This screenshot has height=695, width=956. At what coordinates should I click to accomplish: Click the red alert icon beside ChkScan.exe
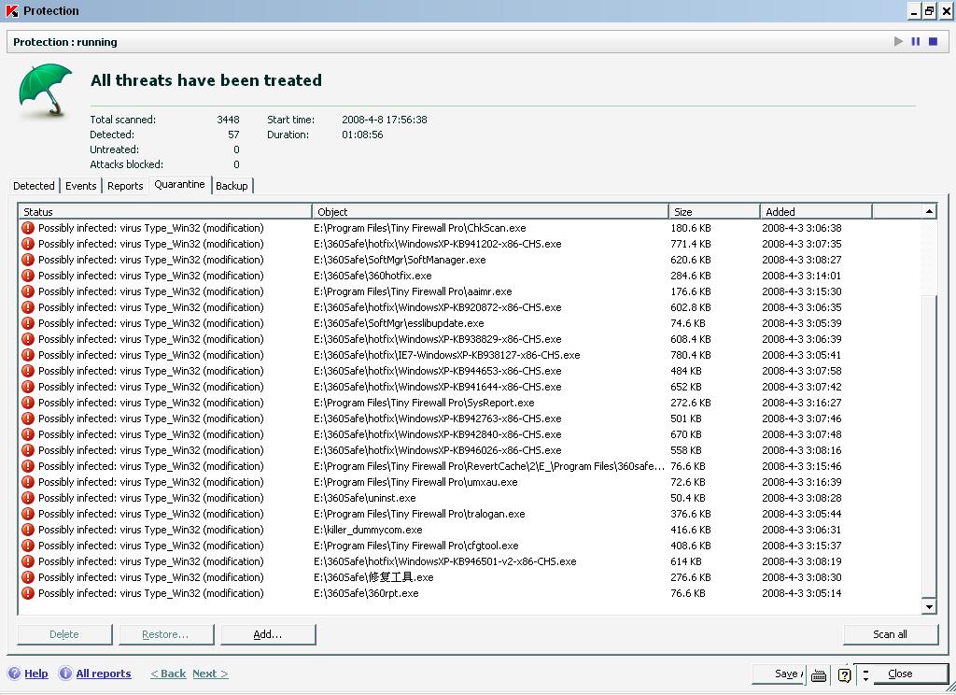tap(28, 228)
